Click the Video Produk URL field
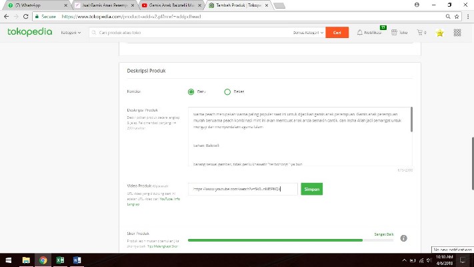The width and height of the screenshot is (474, 267). coord(243,189)
